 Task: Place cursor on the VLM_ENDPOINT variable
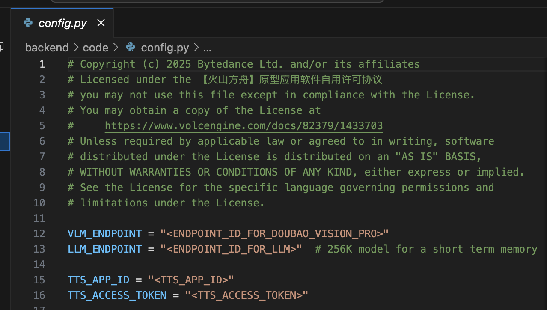click(104, 234)
